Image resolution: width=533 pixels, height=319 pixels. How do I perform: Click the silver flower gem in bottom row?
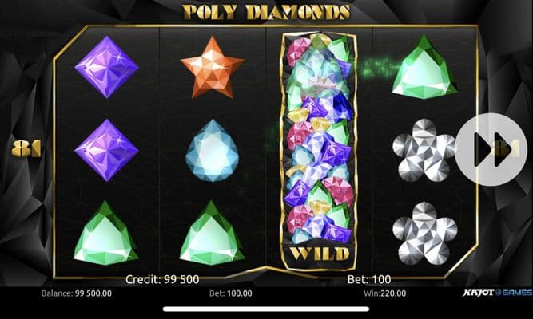click(x=425, y=234)
